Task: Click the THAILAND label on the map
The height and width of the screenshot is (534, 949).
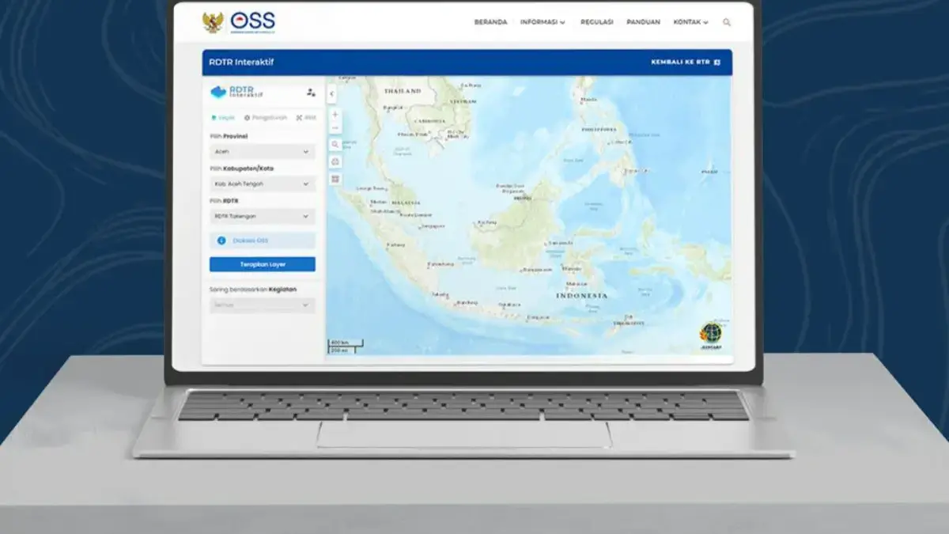Action: [403, 91]
